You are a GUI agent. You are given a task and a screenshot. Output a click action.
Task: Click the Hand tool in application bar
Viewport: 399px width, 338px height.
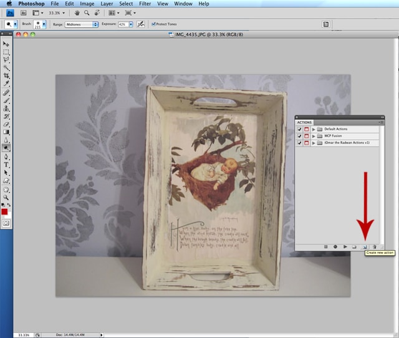click(77, 12)
